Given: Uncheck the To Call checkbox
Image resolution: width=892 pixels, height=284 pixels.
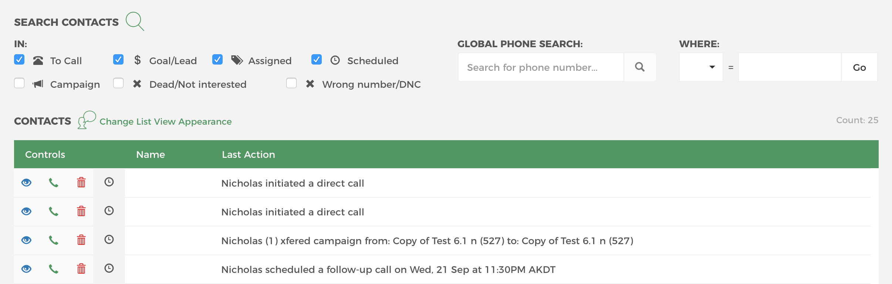Looking at the screenshot, I should tap(19, 60).
